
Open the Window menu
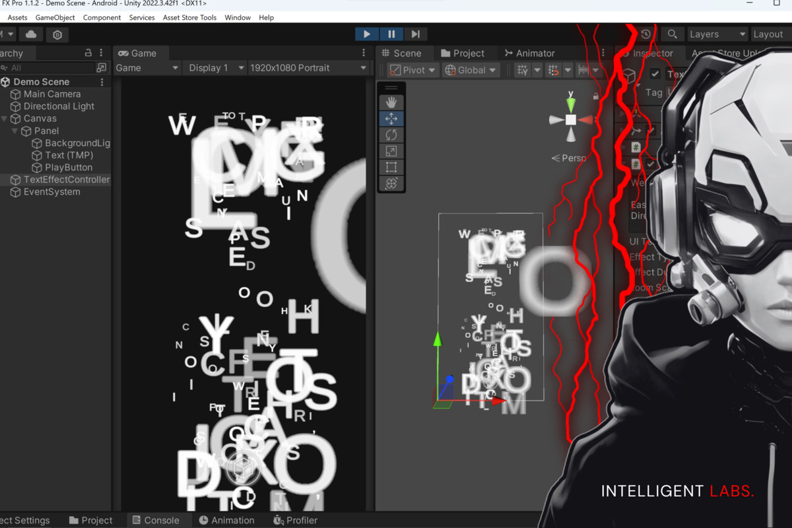tap(238, 18)
